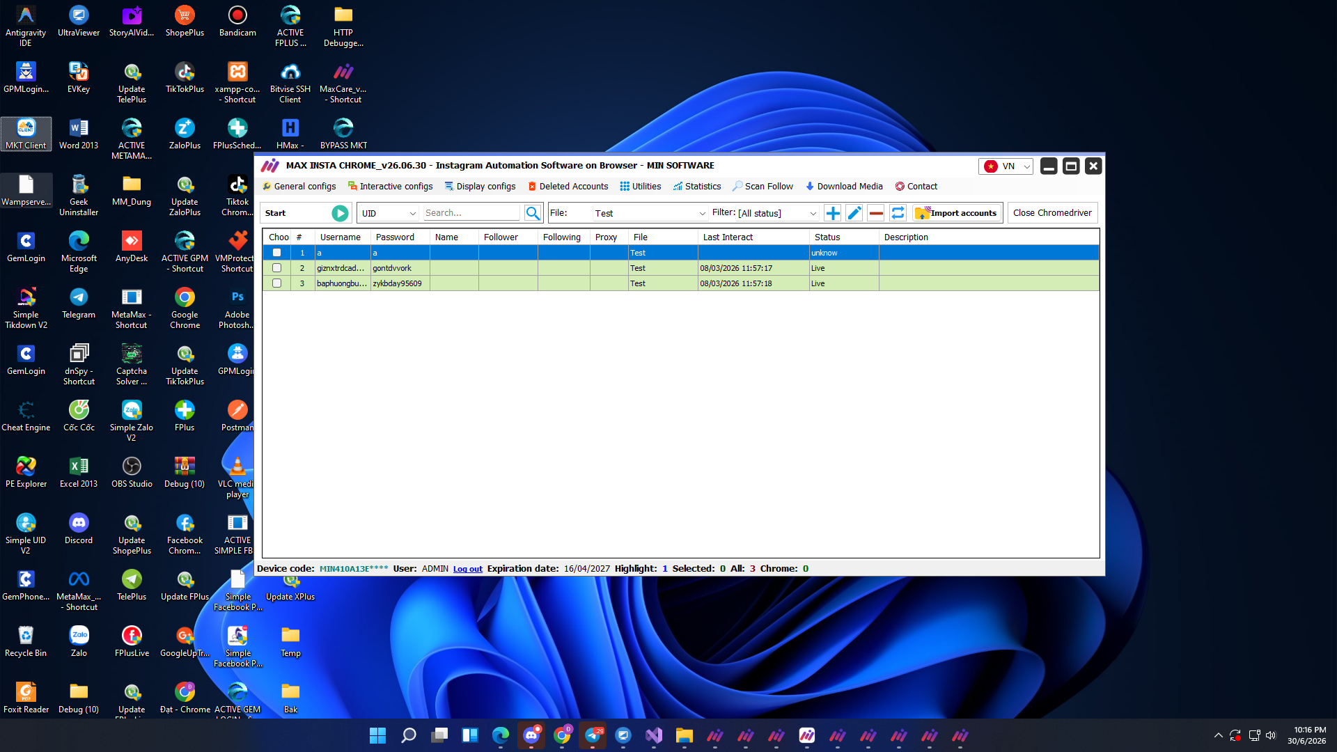This screenshot has height=752, width=1337.
Task: Open the HTTP Debugger folder icon
Action: (x=343, y=26)
